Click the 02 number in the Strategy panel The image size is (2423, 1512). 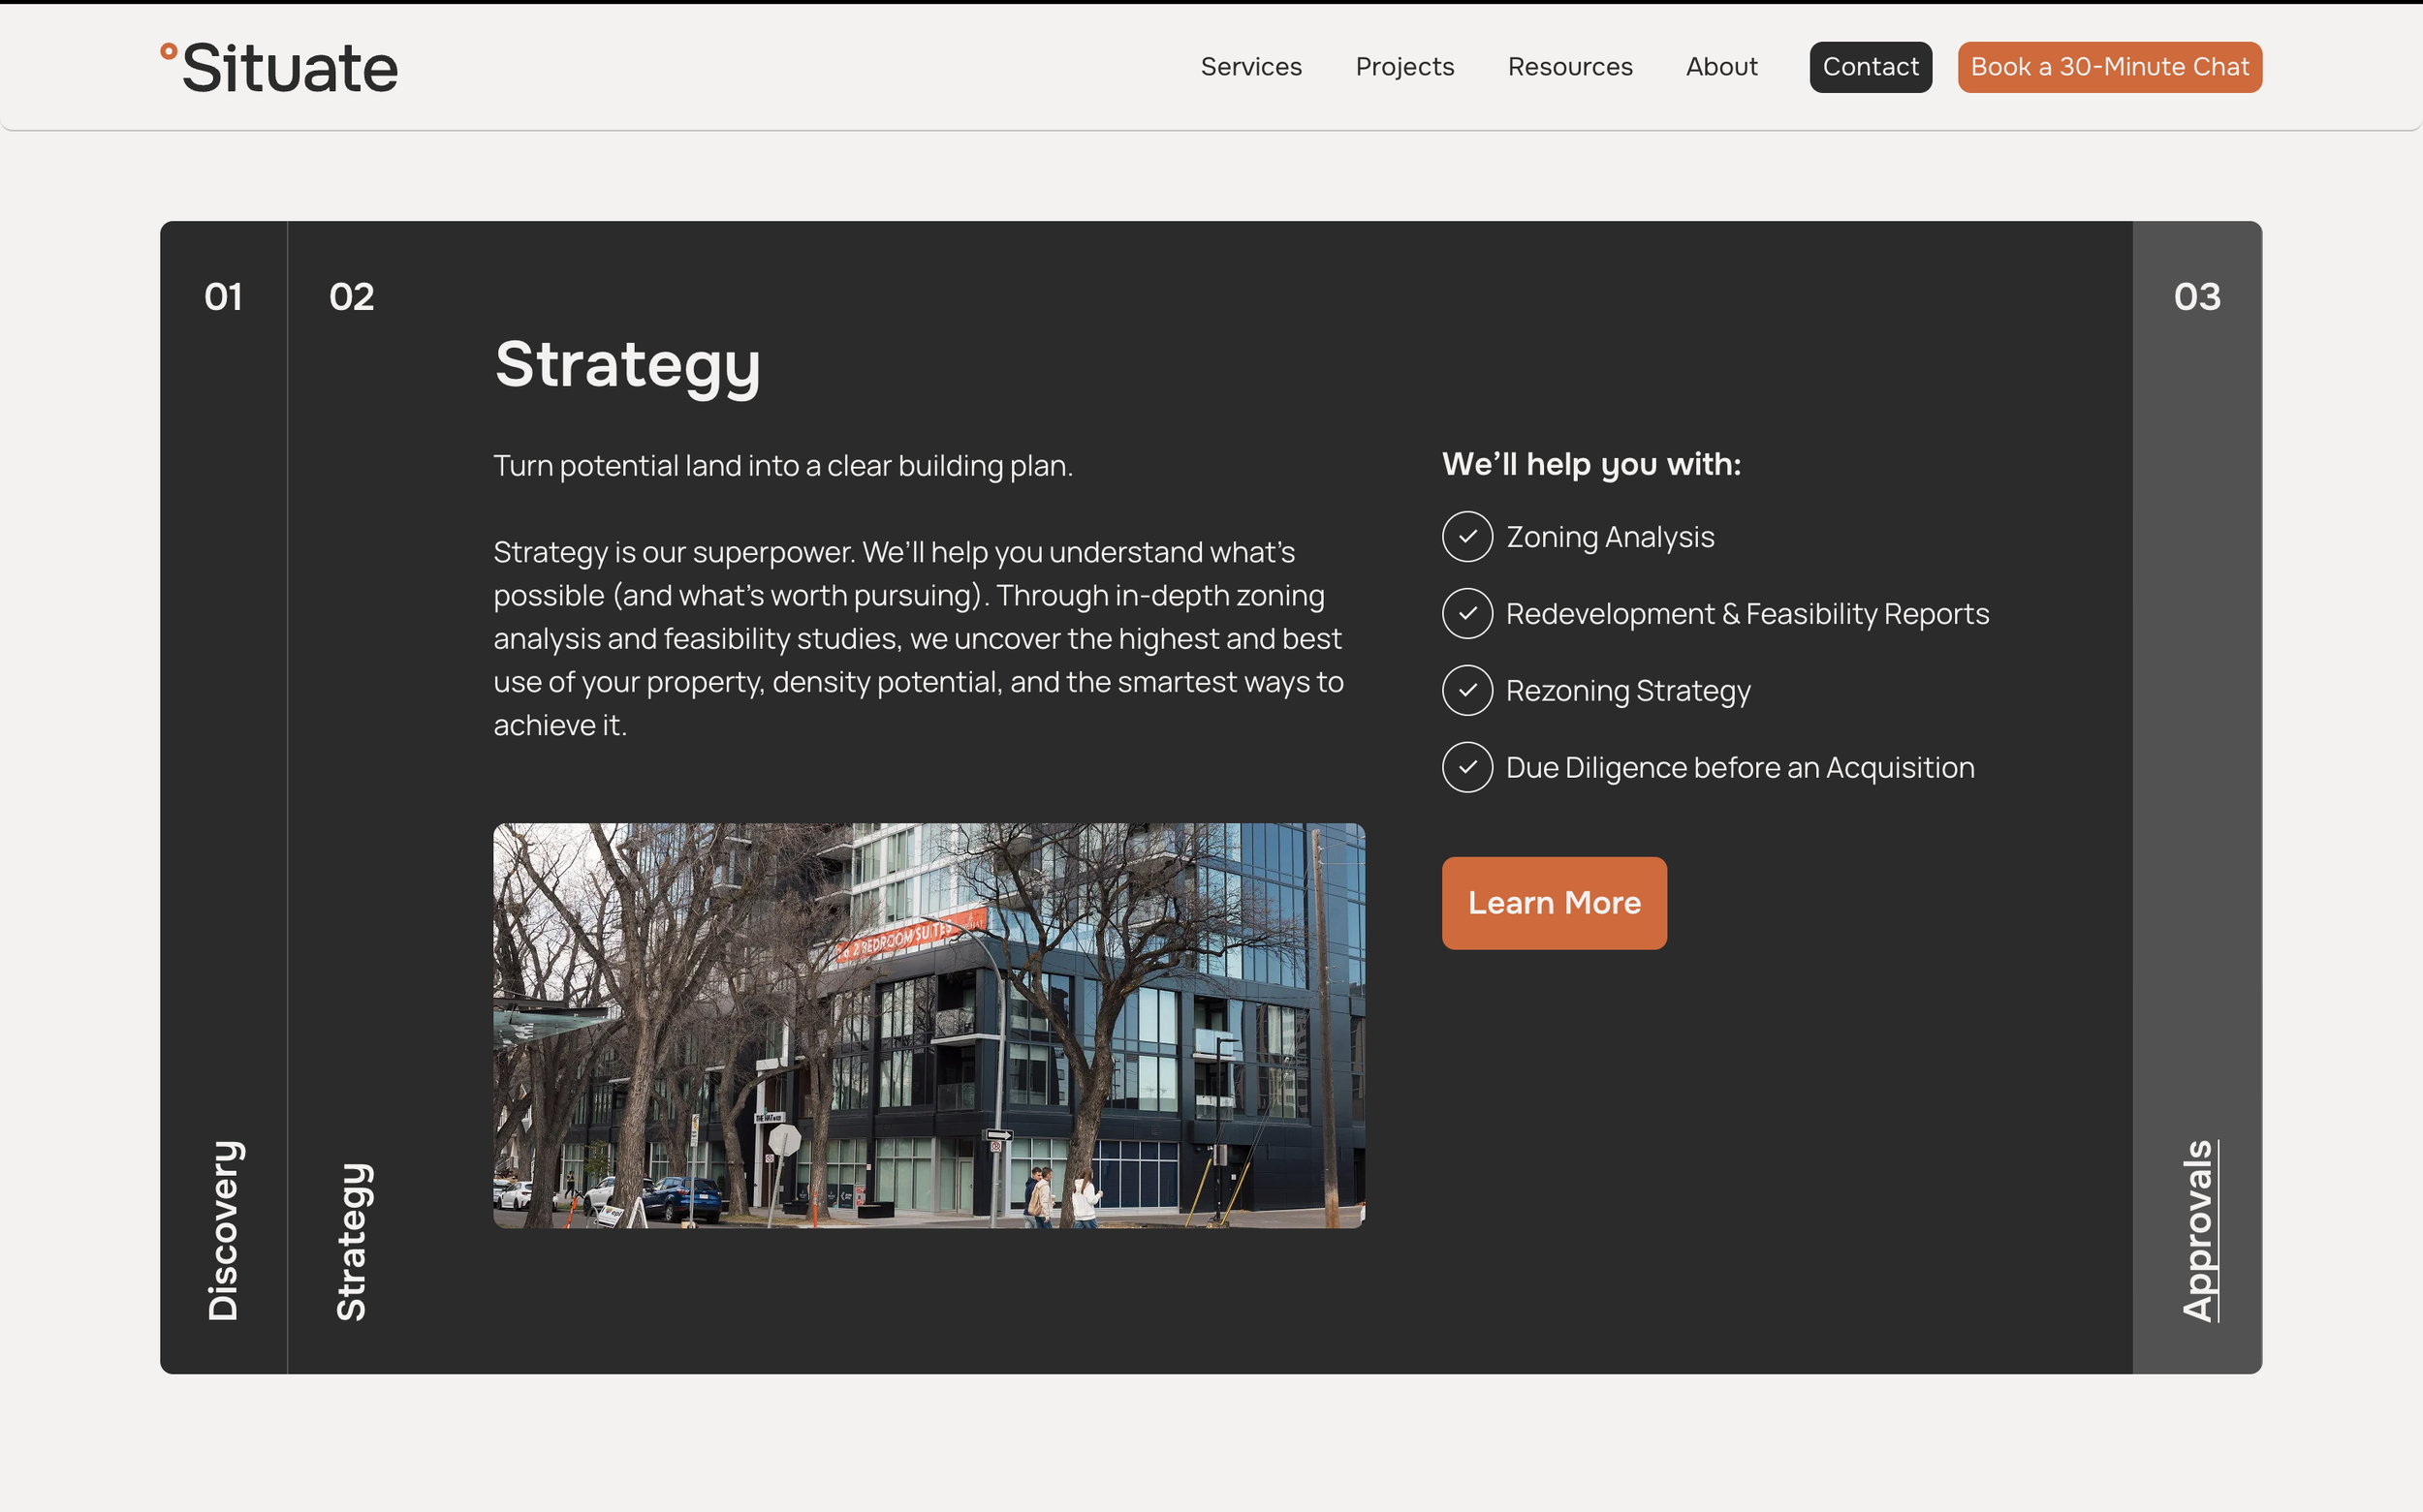(351, 297)
